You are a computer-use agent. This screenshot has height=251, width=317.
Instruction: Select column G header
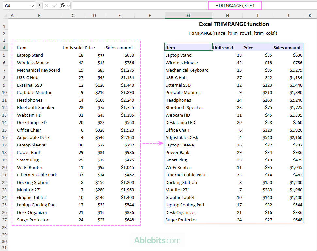188,16
